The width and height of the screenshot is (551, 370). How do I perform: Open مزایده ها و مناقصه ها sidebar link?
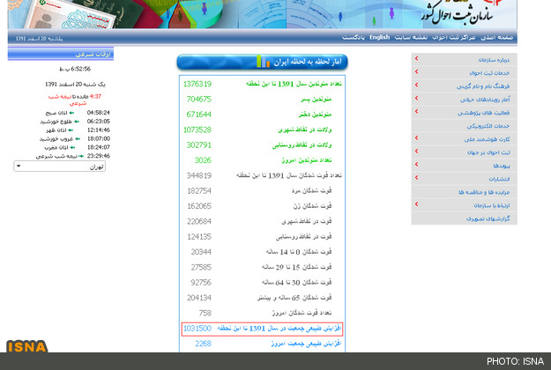point(484,192)
